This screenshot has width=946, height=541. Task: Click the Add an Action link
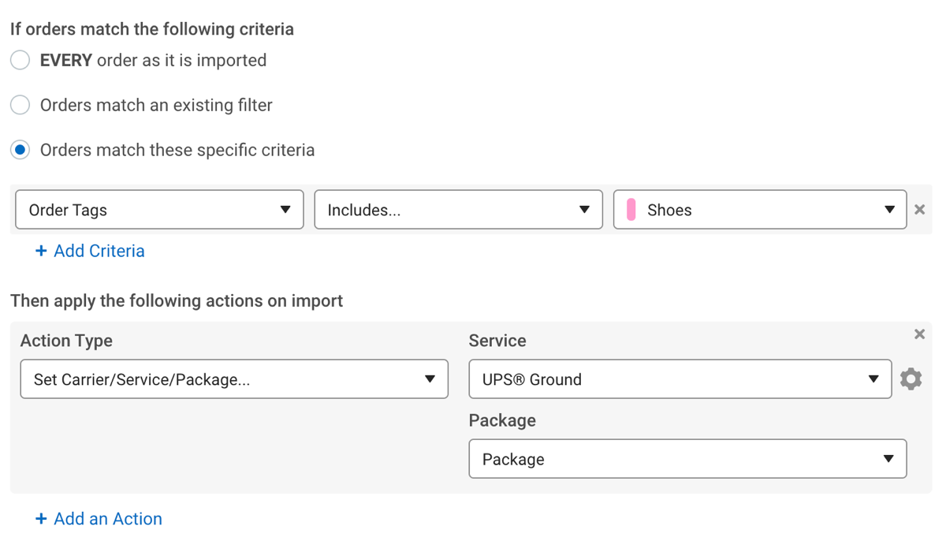point(99,518)
